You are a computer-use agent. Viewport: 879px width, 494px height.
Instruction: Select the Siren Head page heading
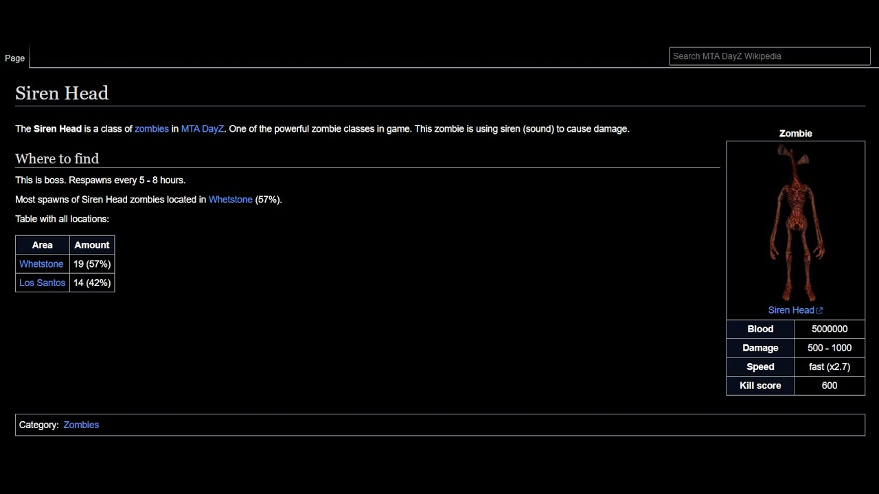tap(62, 93)
